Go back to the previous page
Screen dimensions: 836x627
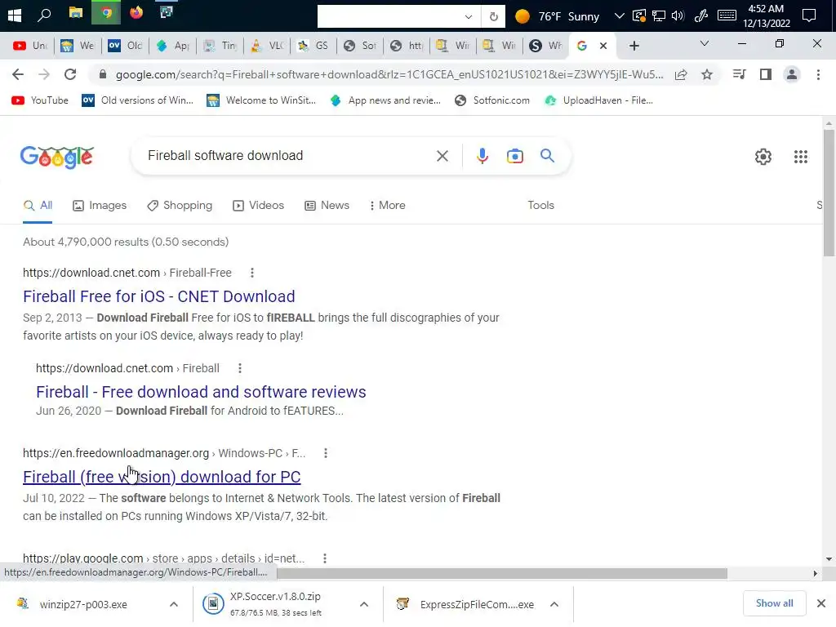click(x=18, y=74)
